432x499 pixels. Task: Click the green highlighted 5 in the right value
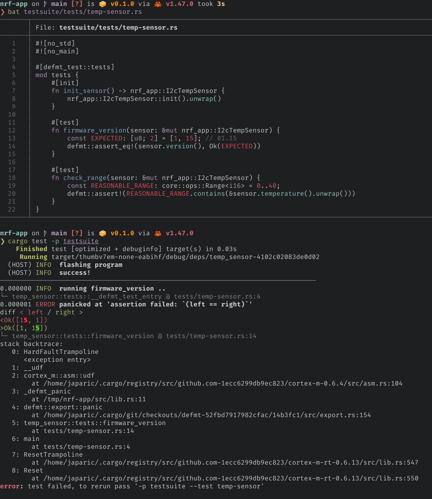coord(37,328)
